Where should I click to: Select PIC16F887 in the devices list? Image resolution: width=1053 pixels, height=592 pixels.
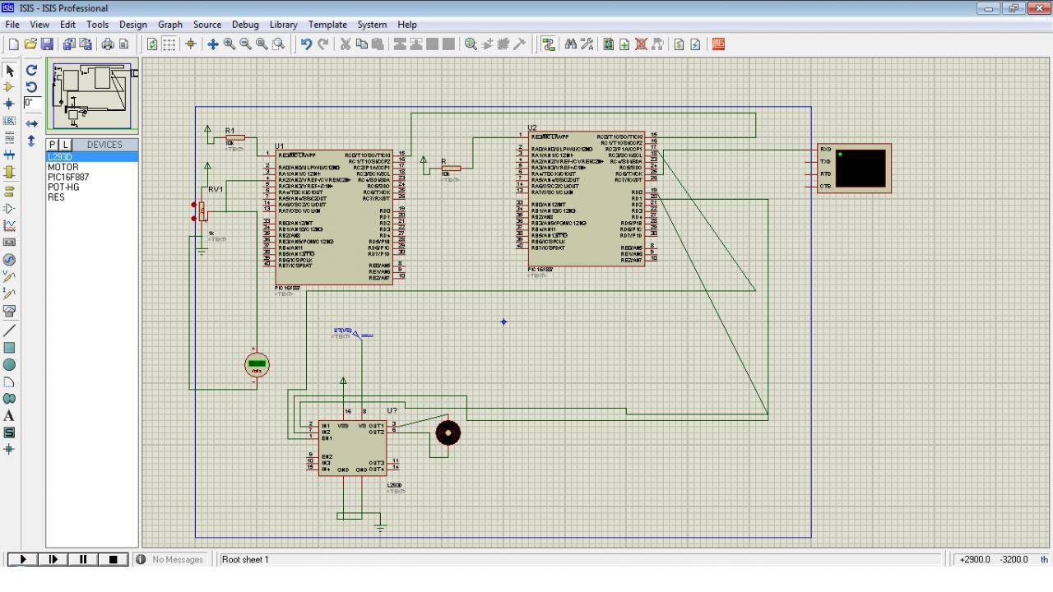point(67,177)
